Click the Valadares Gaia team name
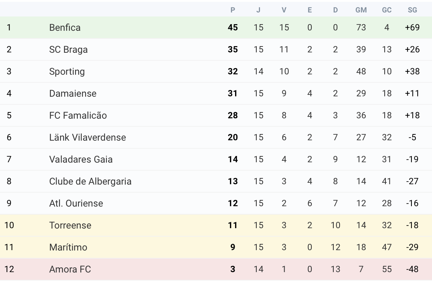 click(81, 159)
